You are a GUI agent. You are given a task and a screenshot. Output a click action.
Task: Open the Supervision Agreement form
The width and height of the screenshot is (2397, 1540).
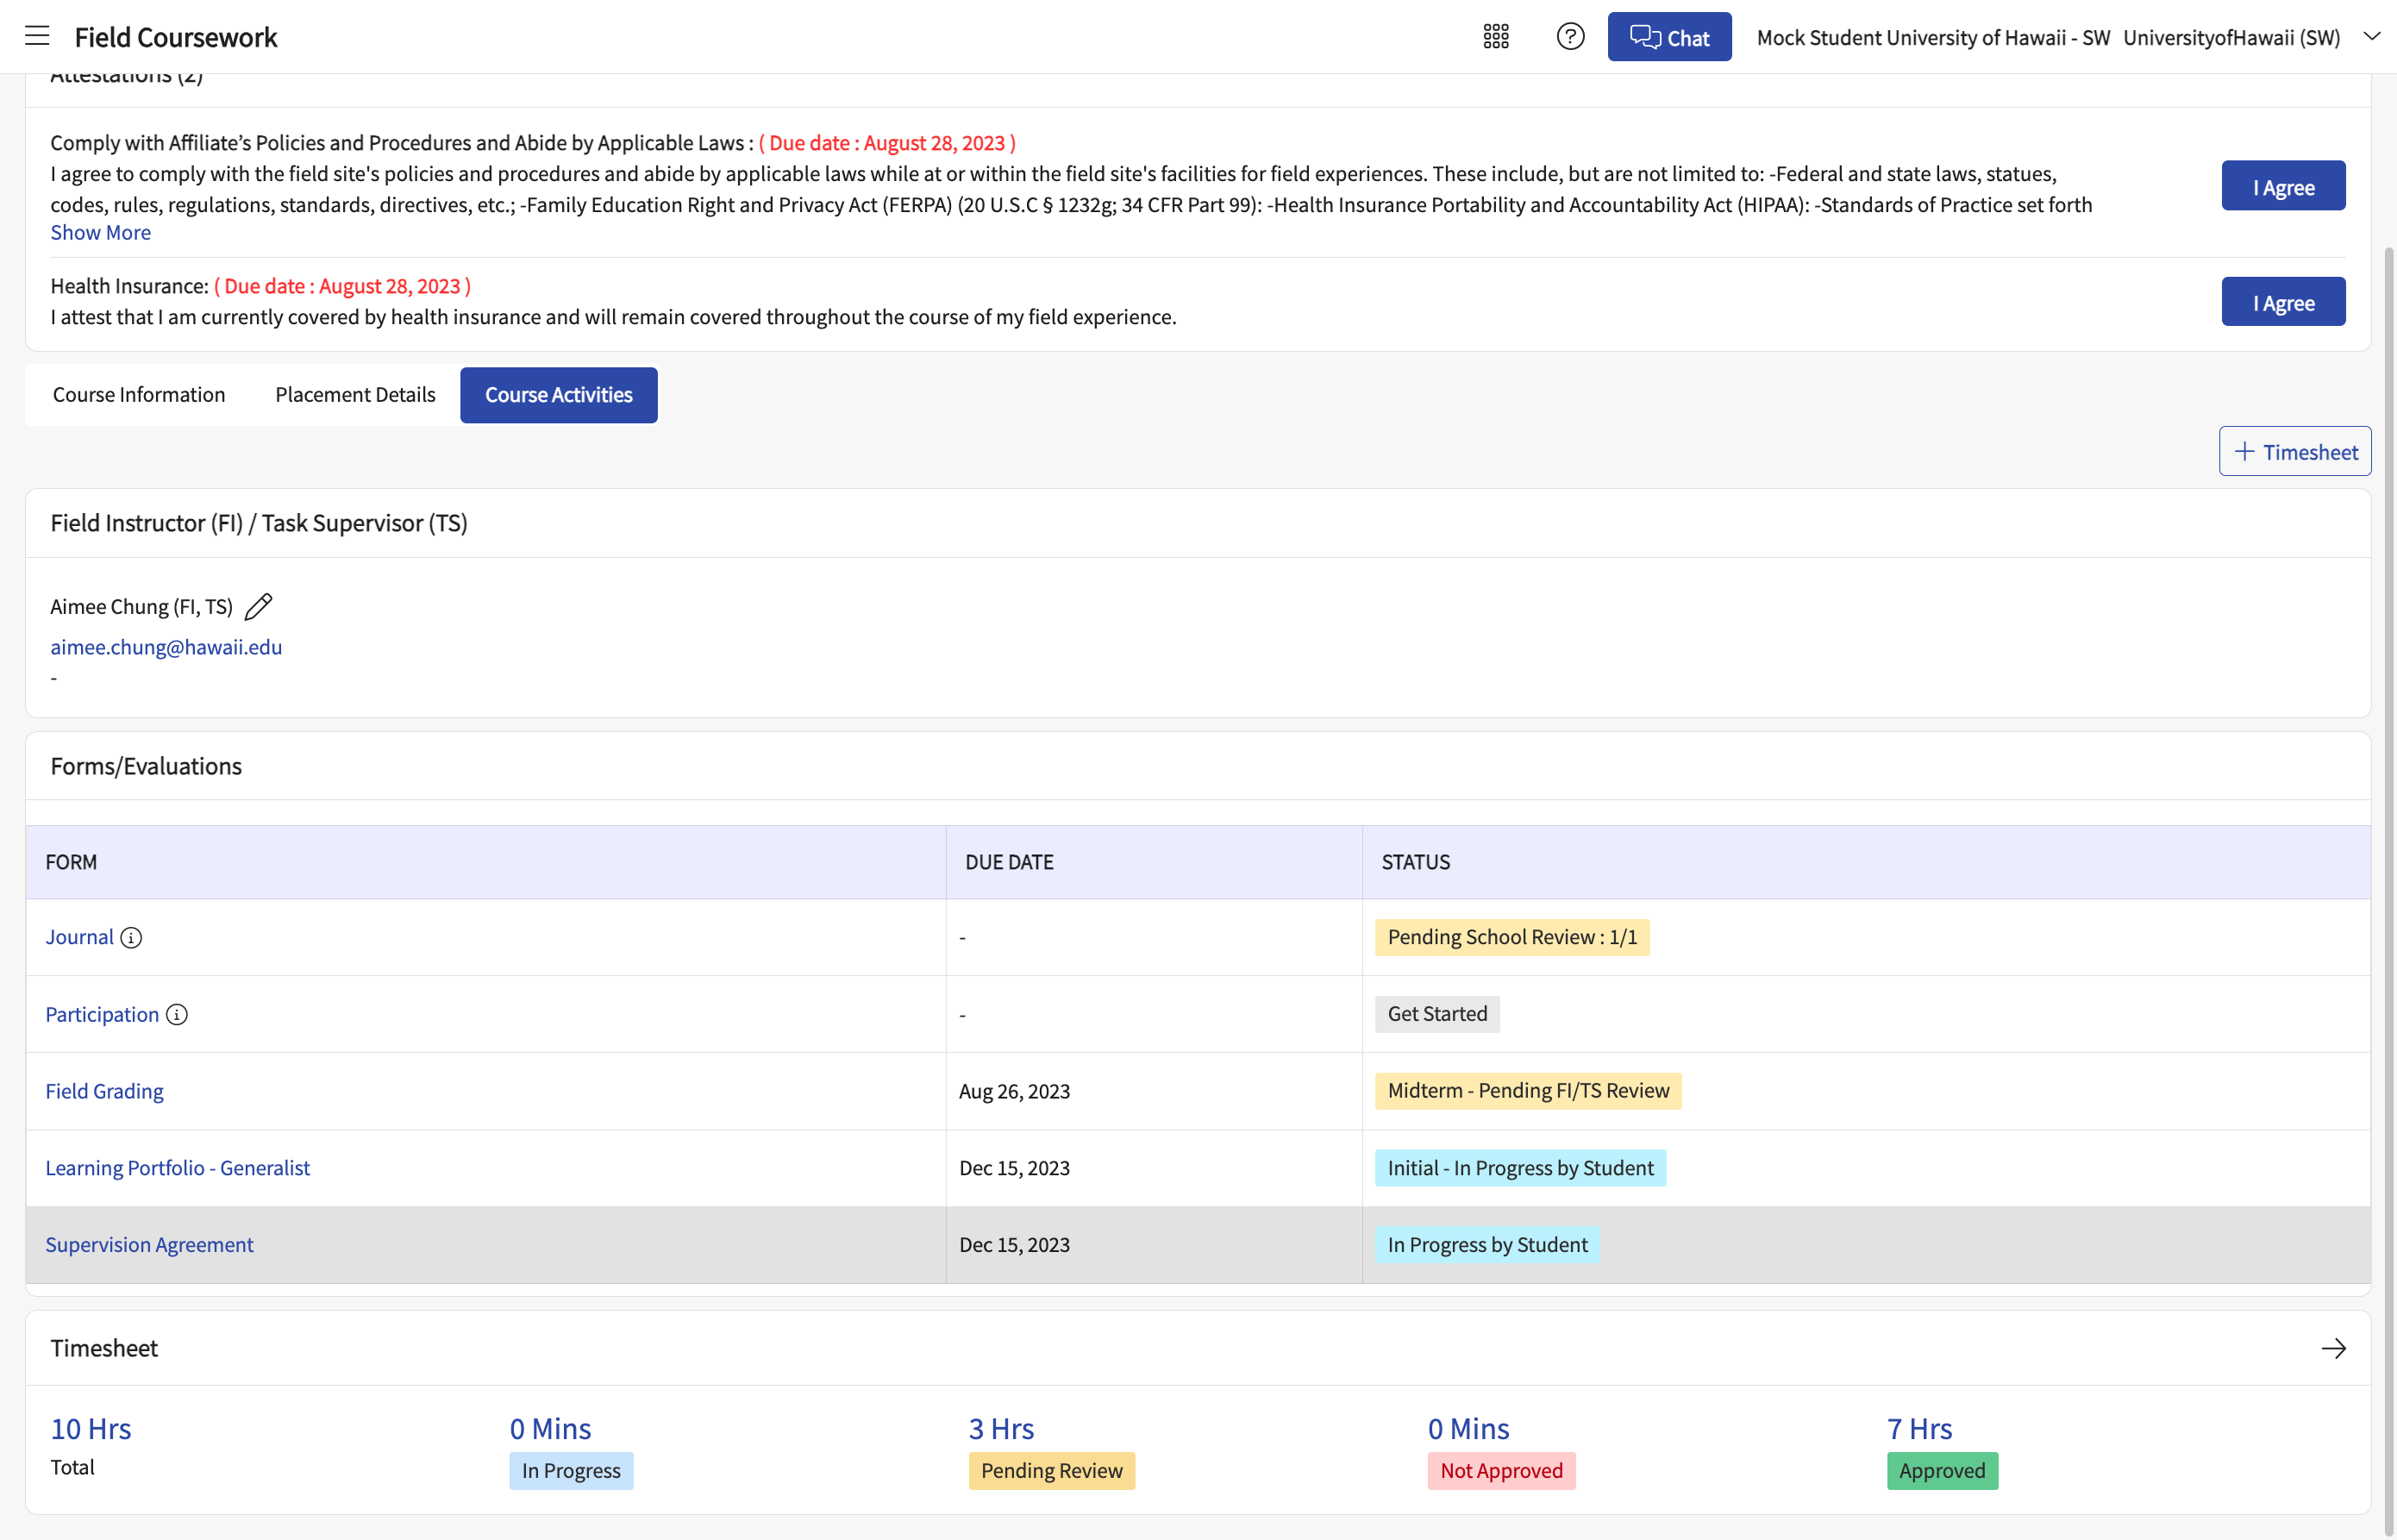pyautogui.click(x=149, y=1245)
